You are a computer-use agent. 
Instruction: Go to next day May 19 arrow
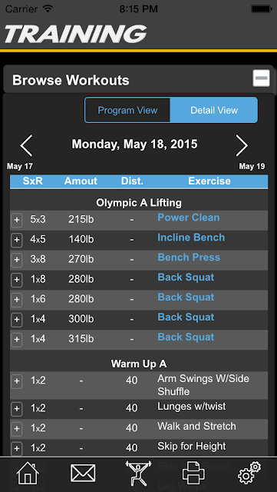pyautogui.click(x=242, y=145)
